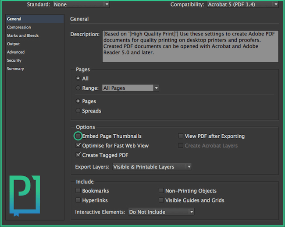Open the Compatibility dropdown
The width and height of the screenshot is (285, 227).
tap(243, 4)
